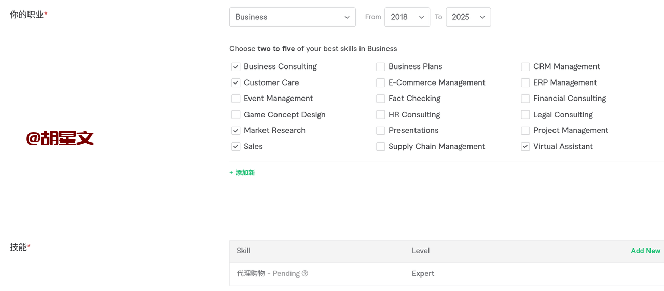Untick the Sales skill checkbox
Viewport: 664px width, 291px height.
click(x=236, y=147)
